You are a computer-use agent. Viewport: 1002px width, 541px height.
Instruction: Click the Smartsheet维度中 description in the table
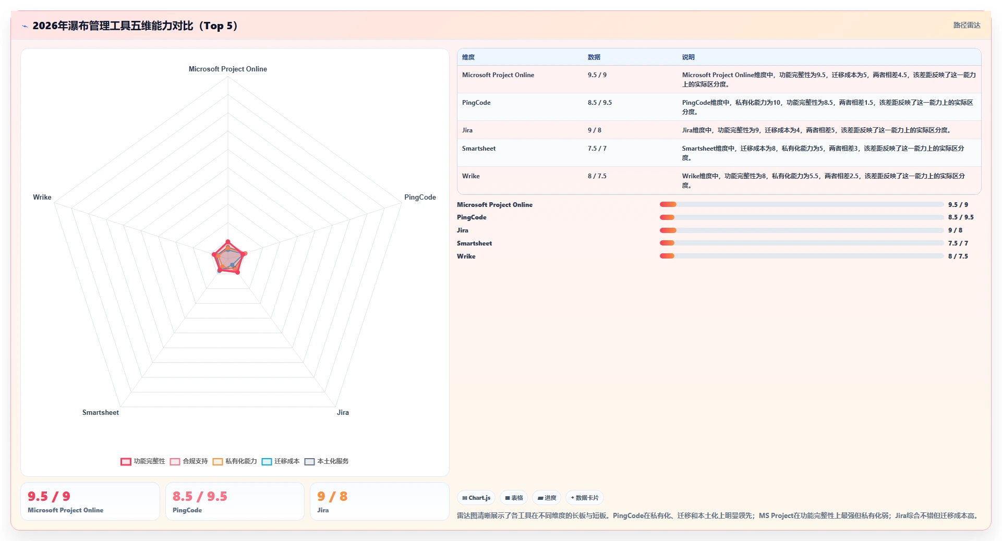pyautogui.click(x=823, y=153)
